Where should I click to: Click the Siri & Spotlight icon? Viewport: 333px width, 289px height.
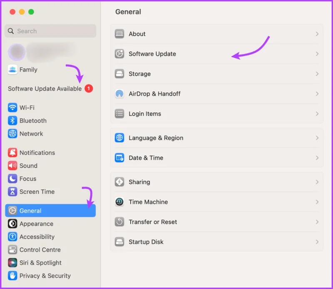point(12,263)
